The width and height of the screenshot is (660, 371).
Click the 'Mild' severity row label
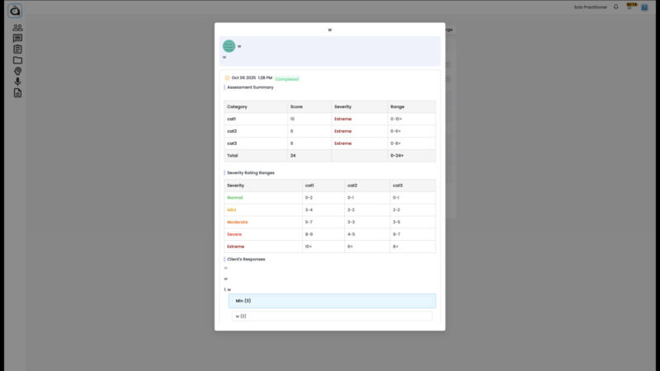pos(232,210)
